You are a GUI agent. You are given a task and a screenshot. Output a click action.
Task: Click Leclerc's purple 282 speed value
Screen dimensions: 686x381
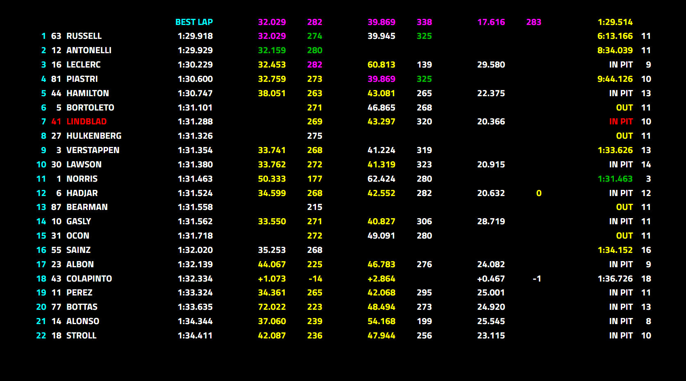click(314, 65)
